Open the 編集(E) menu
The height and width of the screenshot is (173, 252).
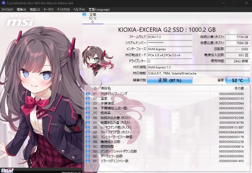(x=22, y=9)
